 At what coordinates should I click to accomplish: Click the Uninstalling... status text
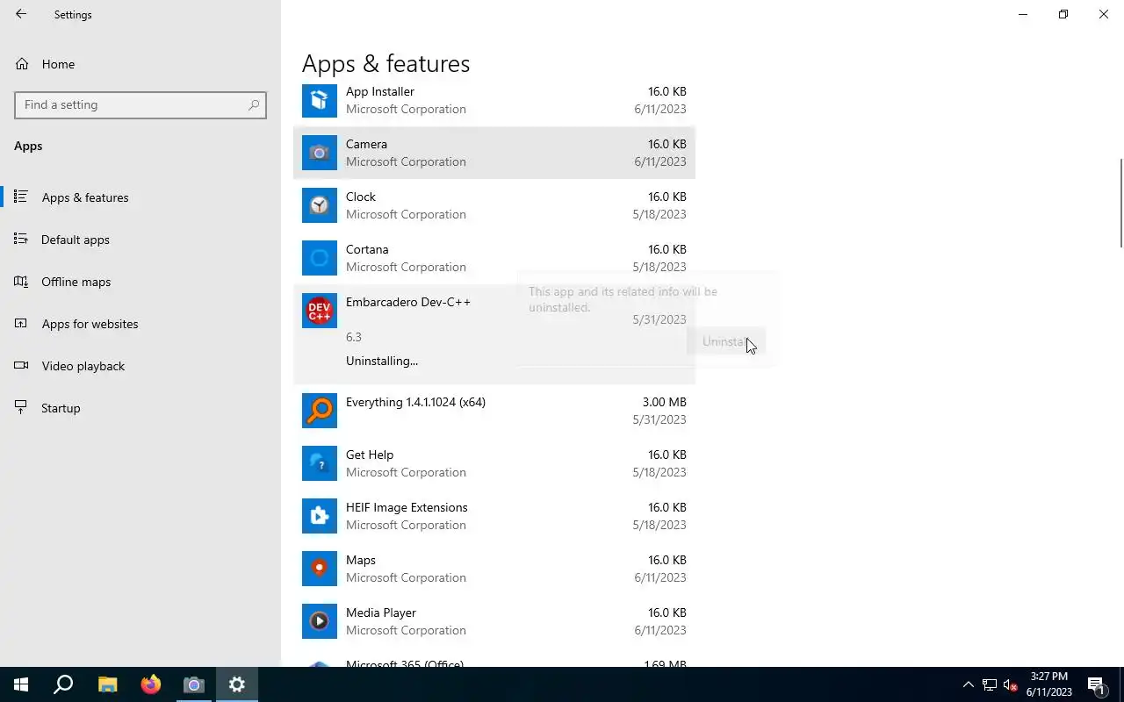click(x=382, y=361)
